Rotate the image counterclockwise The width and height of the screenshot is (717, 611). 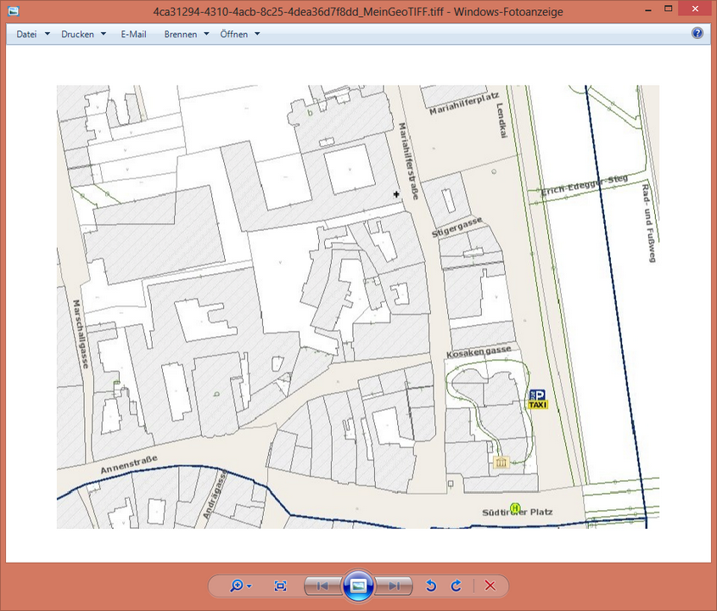click(x=431, y=586)
